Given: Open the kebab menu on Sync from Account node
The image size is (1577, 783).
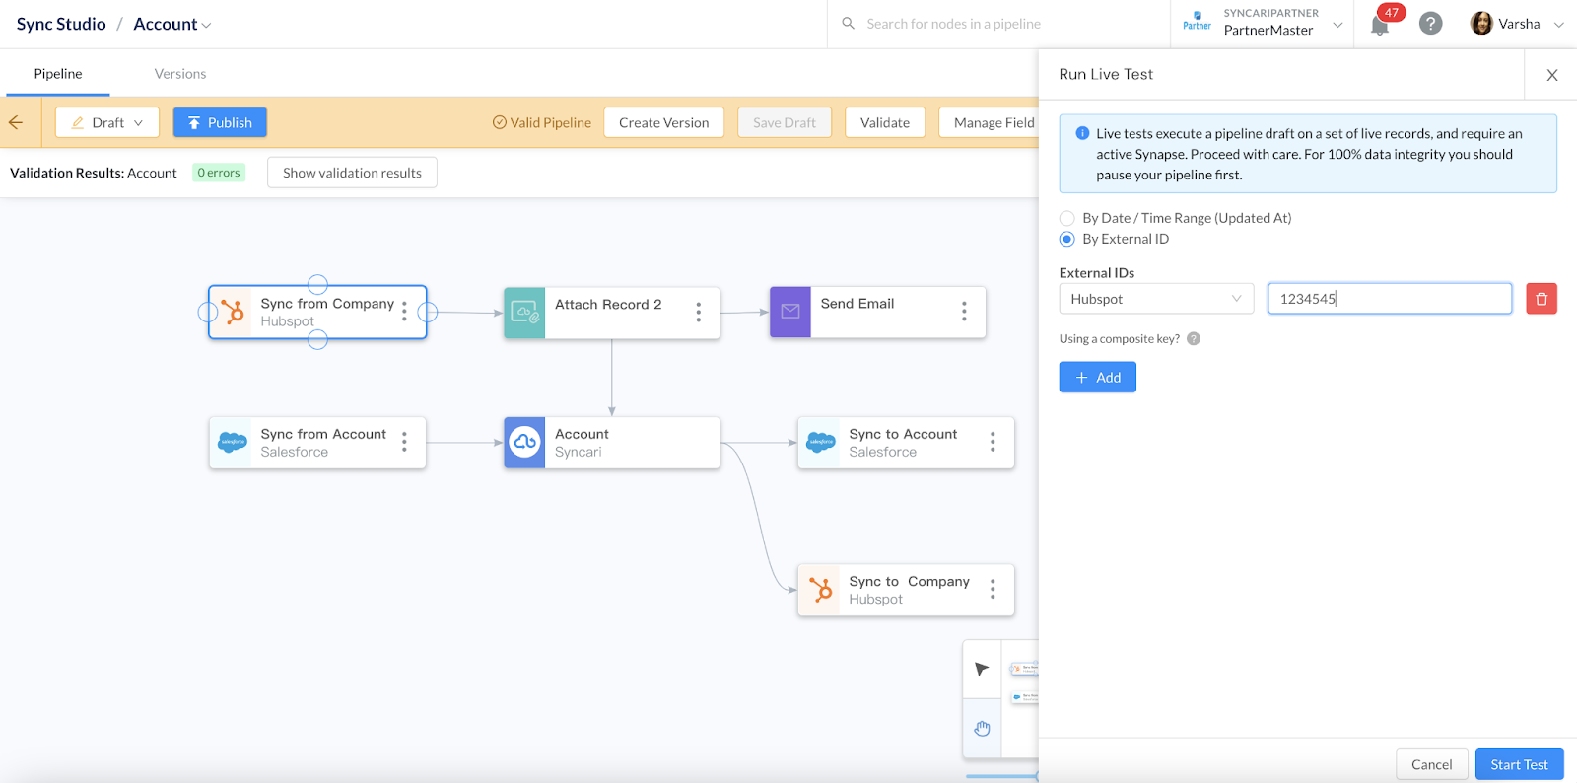Looking at the screenshot, I should 404,442.
